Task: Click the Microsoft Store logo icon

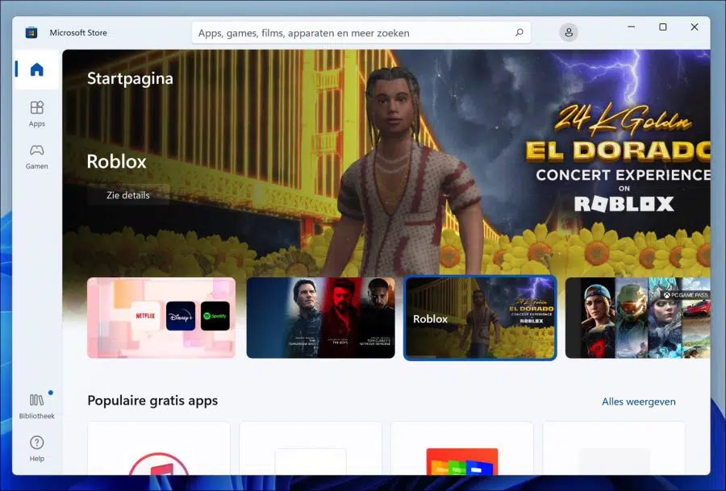Action: pyautogui.click(x=31, y=32)
